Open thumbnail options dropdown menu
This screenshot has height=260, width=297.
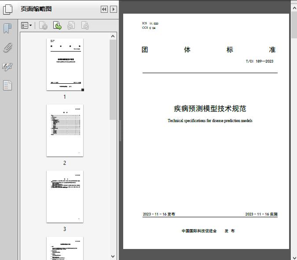coord(26,26)
